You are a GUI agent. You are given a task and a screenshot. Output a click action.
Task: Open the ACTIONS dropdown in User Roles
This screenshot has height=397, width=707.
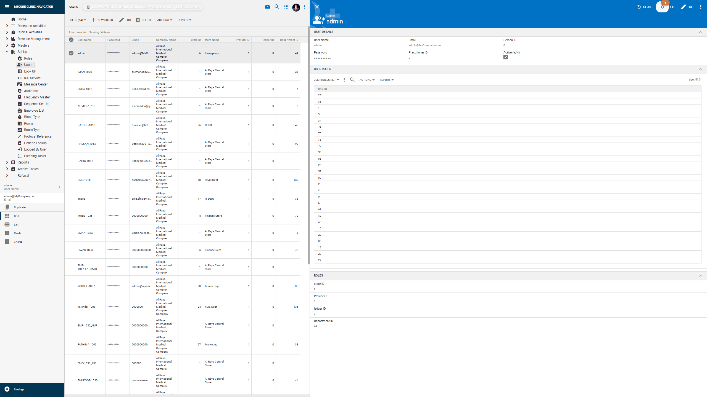coord(367,80)
